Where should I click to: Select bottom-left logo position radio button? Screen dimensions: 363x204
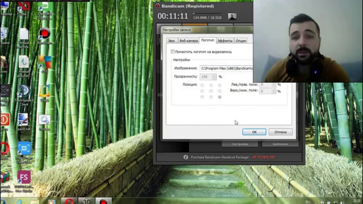coord(202,97)
